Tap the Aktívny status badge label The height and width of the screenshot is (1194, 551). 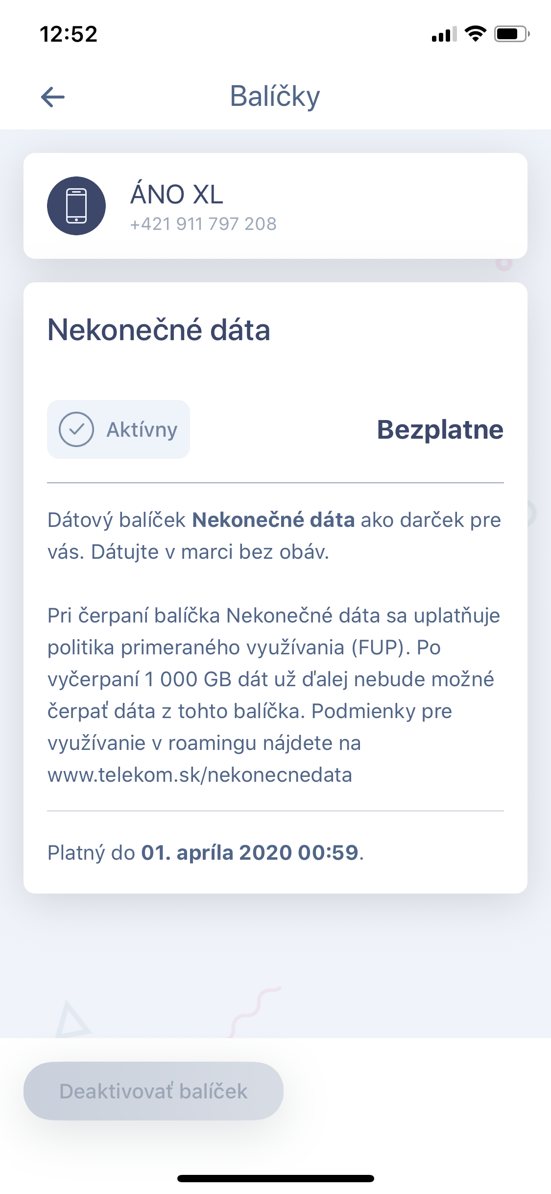tap(142, 430)
